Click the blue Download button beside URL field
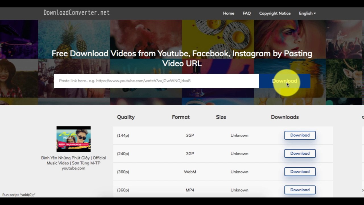This screenshot has width=364, height=205. 285,81
